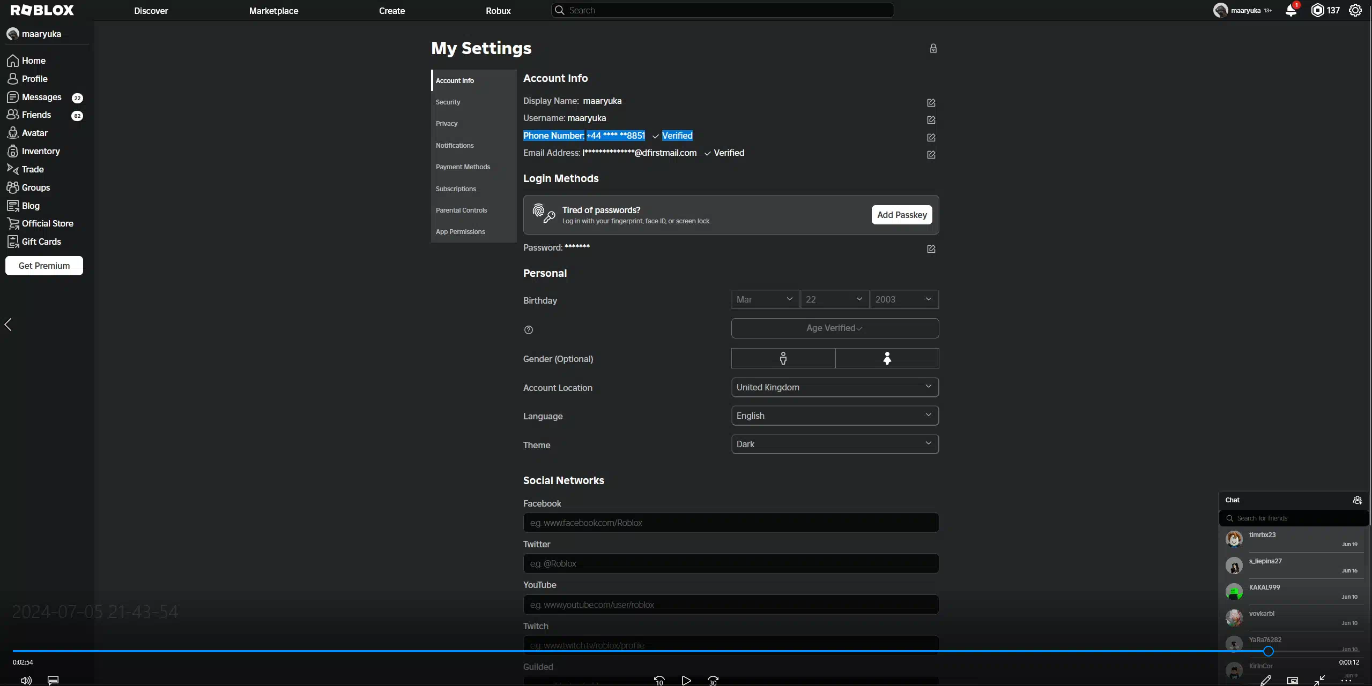
Task: Edit the Phone Number pencil icon
Action: [x=931, y=138]
